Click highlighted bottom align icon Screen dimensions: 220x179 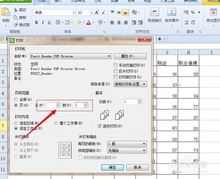125,12
